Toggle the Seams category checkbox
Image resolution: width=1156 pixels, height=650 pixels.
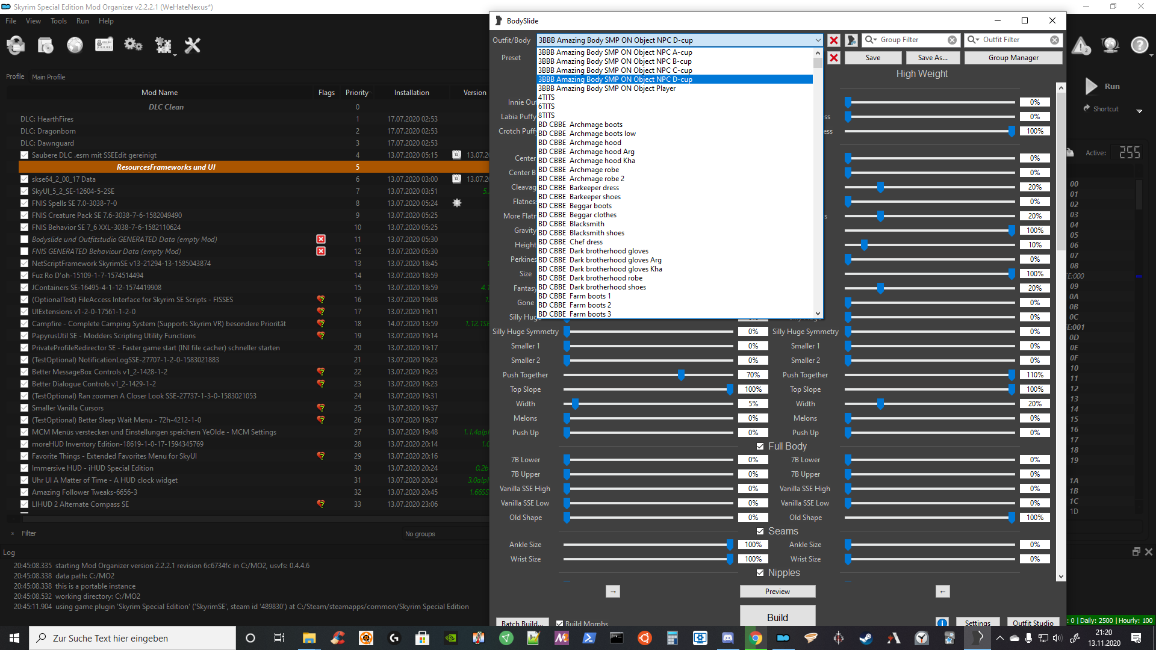760,531
